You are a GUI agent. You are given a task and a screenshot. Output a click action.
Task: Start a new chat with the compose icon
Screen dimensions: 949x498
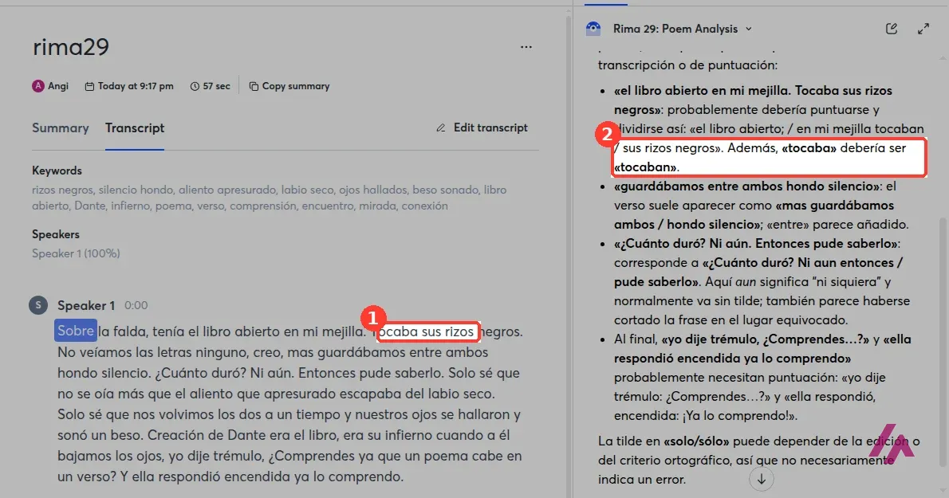[892, 29]
